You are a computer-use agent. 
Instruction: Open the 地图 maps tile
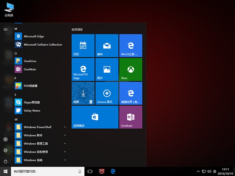pyautogui.click(x=83, y=93)
